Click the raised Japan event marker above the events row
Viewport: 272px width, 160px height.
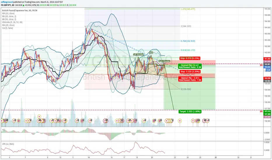tap(39, 117)
